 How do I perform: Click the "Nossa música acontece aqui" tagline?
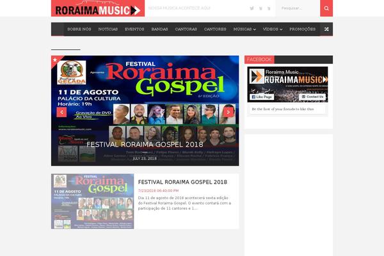(x=179, y=8)
